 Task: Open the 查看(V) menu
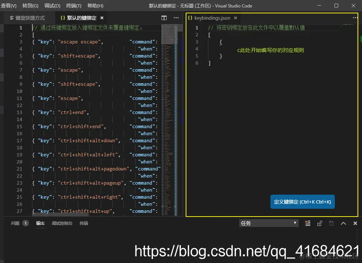tap(9, 6)
